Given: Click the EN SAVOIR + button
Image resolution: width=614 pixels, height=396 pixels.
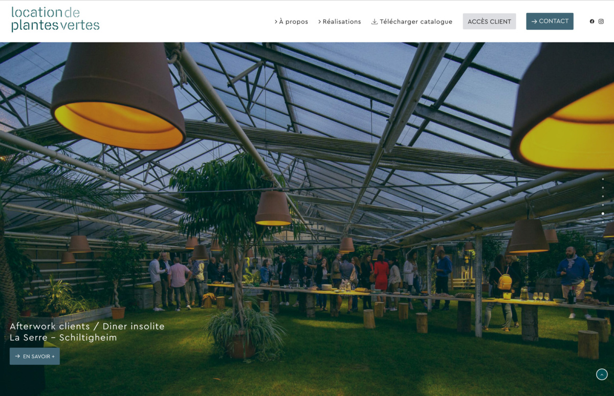Looking at the screenshot, I should point(35,356).
